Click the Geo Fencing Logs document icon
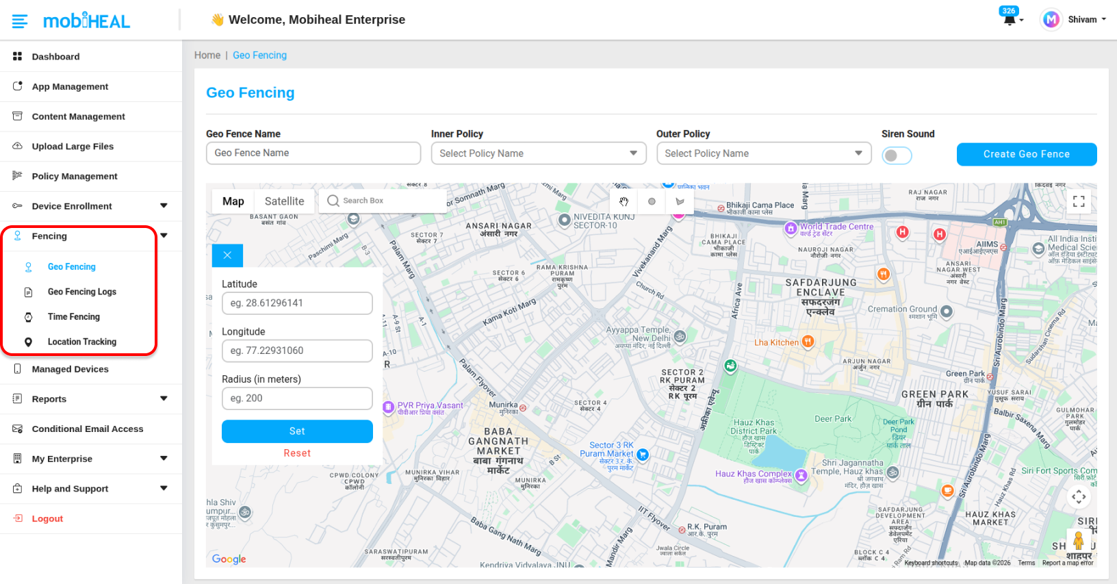Viewport: 1117px width, 584px height. click(x=29, y=292)
